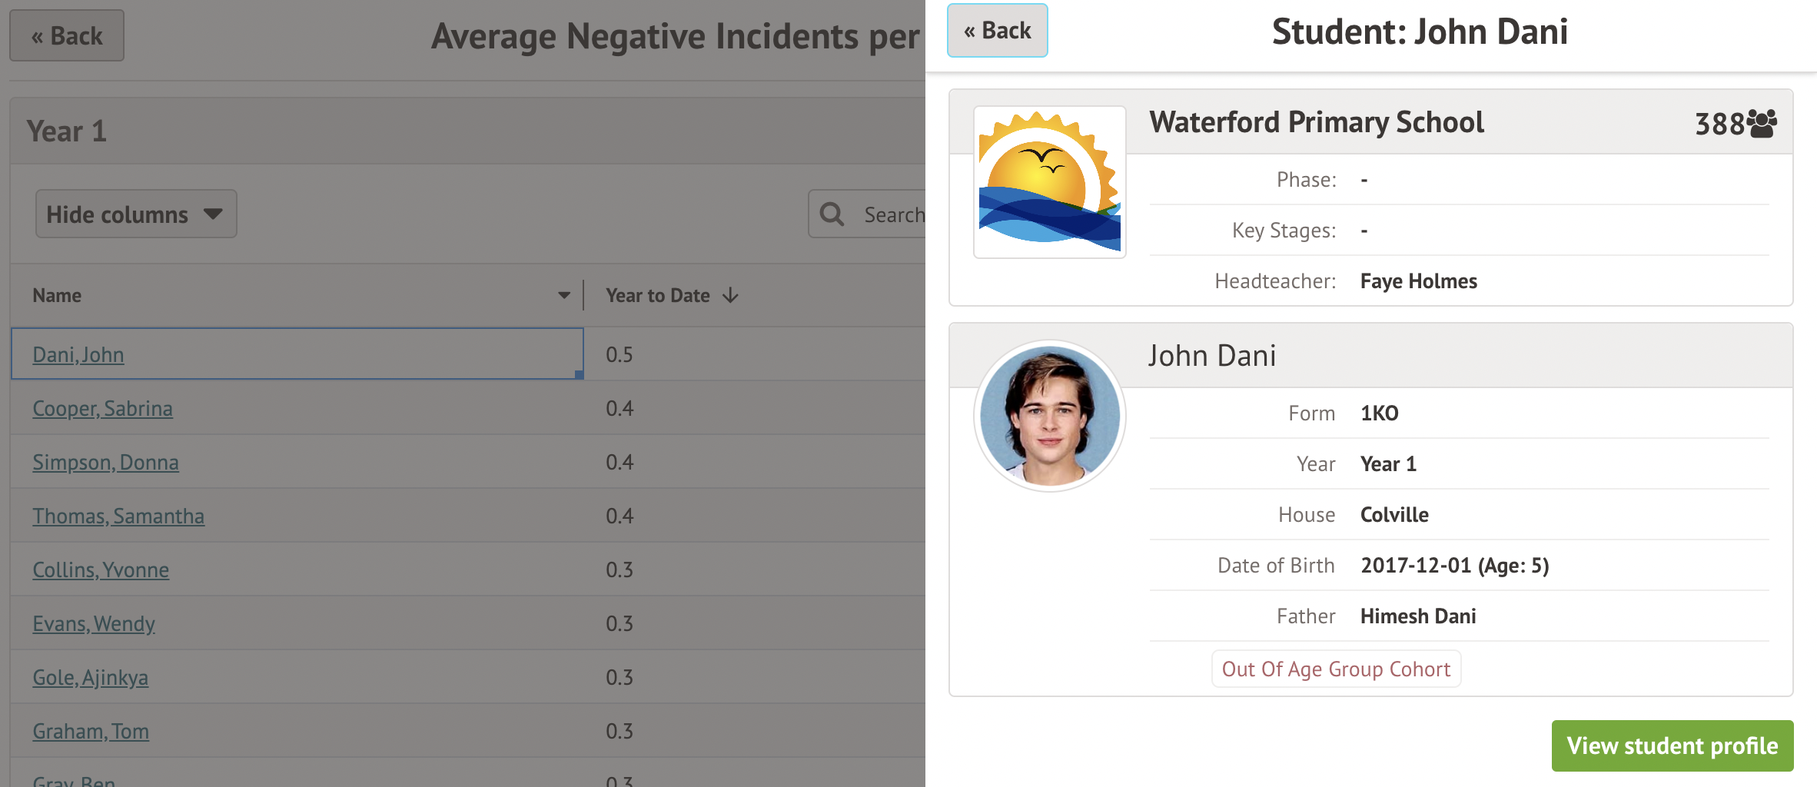Click into the Search input field
Screen dimensions: 1817x787
point(892,214)
